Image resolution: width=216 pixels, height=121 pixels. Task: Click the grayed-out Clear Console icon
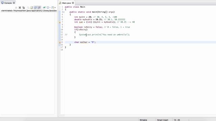pos(28,8)
